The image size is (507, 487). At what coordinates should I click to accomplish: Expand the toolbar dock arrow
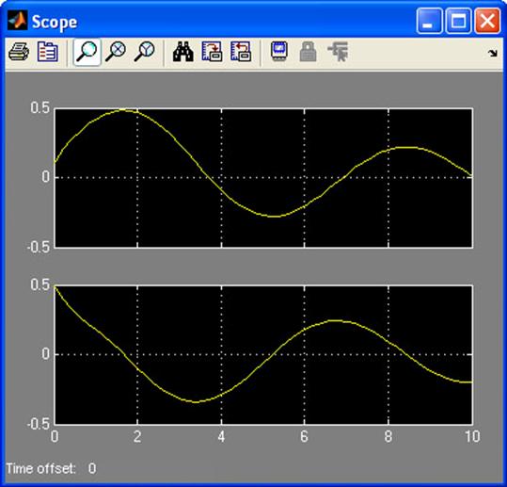click(493, 53)
